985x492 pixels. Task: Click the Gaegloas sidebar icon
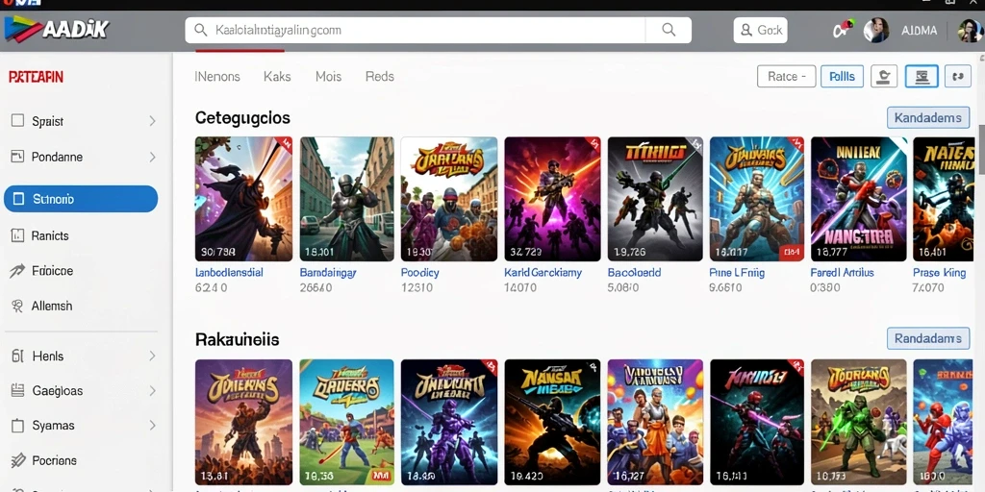pos(17,390)
